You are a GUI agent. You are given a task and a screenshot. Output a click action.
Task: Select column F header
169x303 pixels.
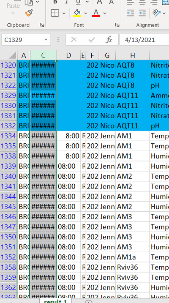(x=92, y=55)
